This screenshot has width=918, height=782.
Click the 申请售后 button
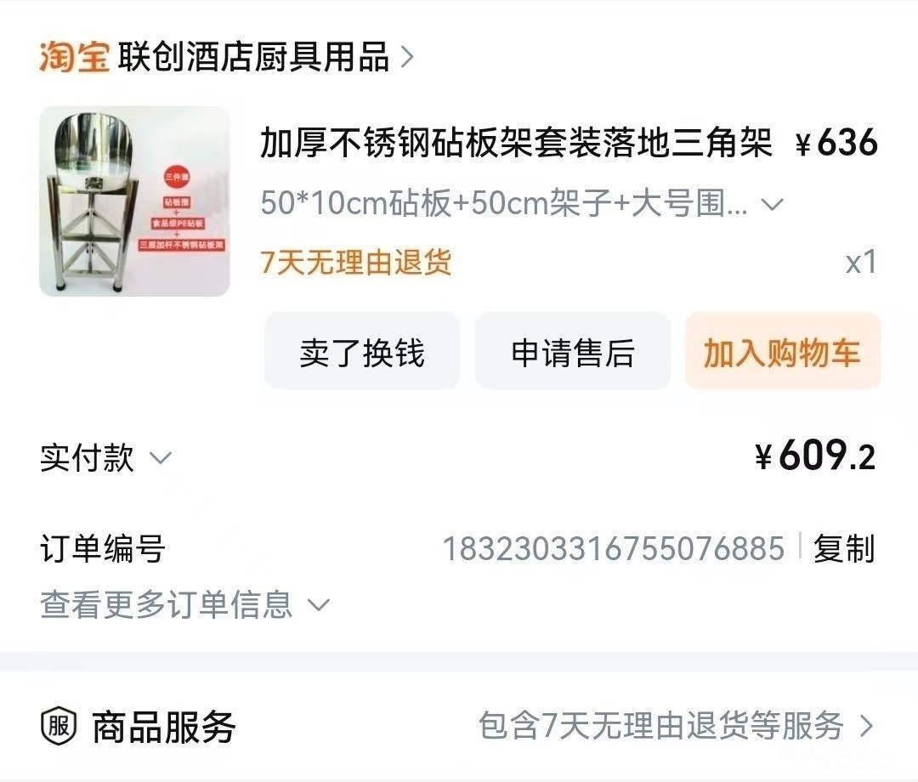(x=573, y=353)
